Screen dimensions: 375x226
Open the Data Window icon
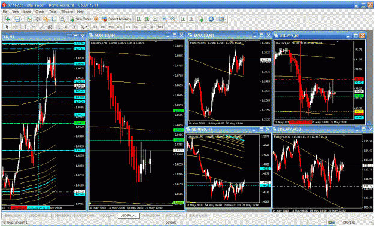coord(38,19)
